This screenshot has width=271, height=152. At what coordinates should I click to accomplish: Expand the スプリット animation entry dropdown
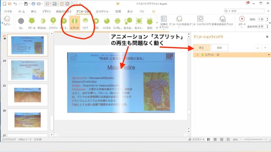[x=269, y=55]
